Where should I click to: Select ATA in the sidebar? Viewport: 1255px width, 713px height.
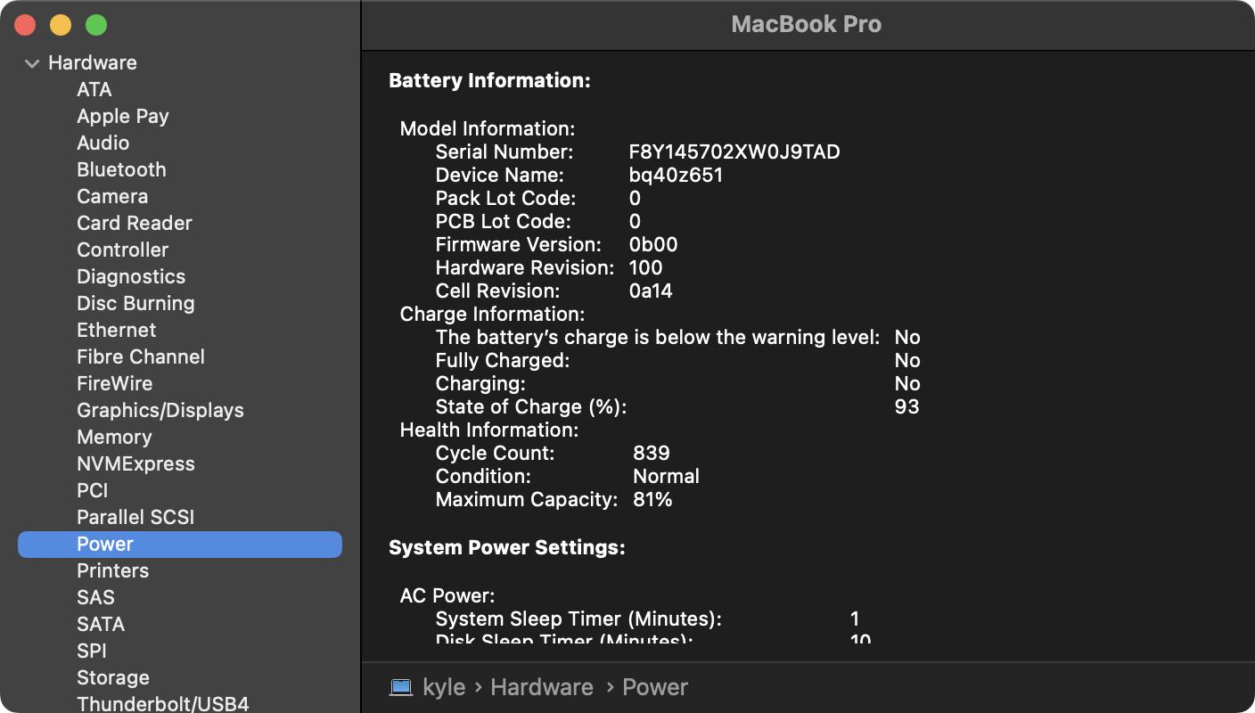94,89
